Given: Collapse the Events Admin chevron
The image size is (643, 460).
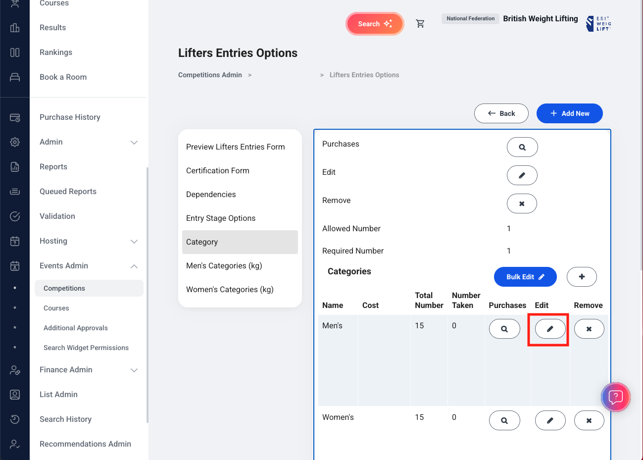Looking at the screenshot, I should [x=134, y=266].
